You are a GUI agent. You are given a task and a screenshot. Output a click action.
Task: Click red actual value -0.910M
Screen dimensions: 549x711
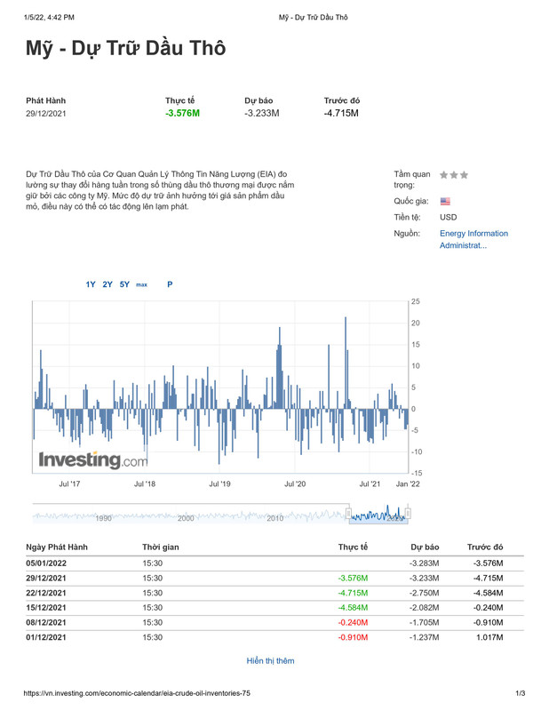tap(354, 637)
